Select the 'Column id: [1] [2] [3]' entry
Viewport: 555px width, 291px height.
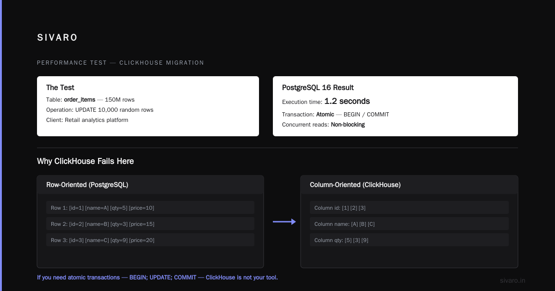409,207
